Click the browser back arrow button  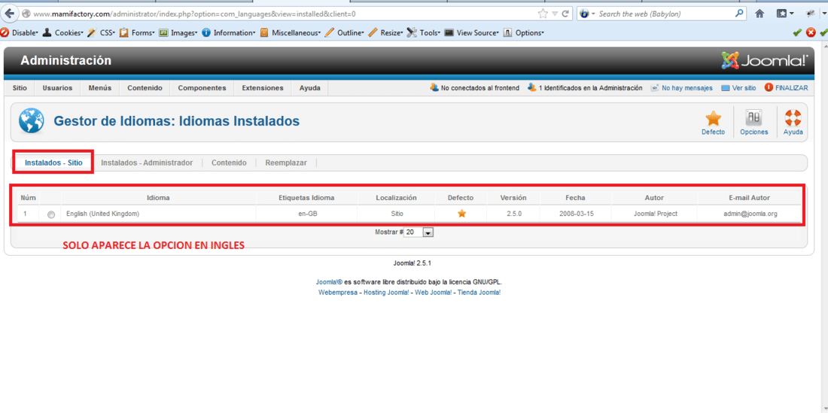click(x=9, y=14)
